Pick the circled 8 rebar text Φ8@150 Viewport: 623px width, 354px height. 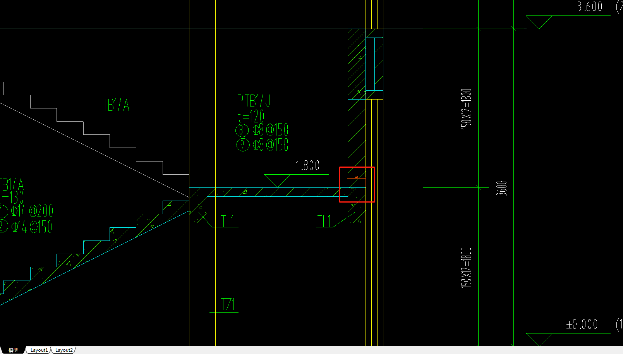[x=262, y=131]
